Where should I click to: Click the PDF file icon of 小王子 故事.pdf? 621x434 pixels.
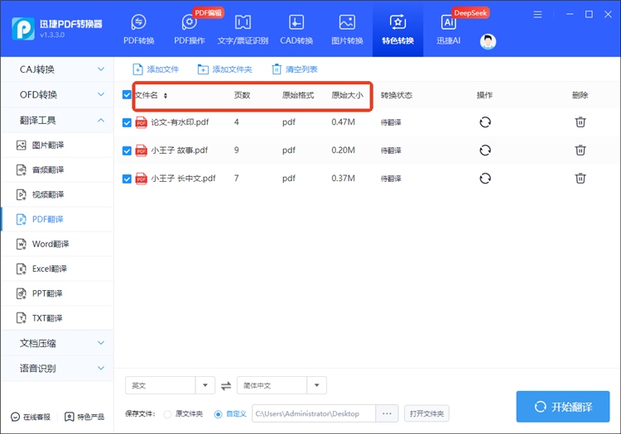141,150
